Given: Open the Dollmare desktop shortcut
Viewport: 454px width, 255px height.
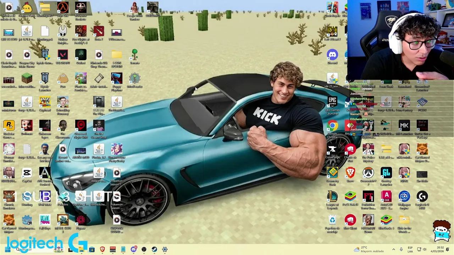Looking at the screenshot, I should click(x=27, y=127).
